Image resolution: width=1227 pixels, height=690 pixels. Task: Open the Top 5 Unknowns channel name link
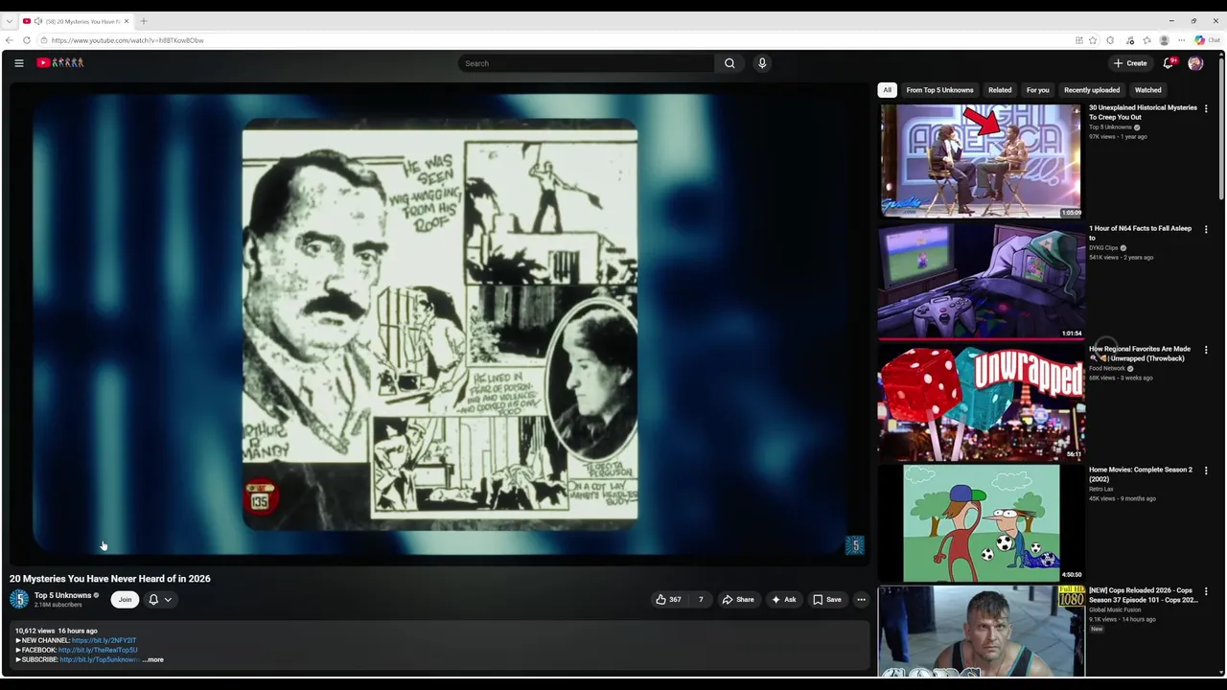click(x=62, y=595)
